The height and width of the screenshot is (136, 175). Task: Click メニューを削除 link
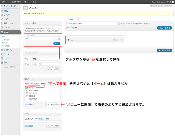pyautogui.click(x=72, y=28)
